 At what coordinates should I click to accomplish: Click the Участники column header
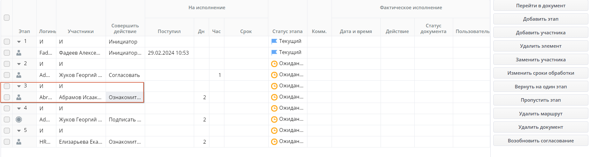pyautogui.click(x=81, y=31)
